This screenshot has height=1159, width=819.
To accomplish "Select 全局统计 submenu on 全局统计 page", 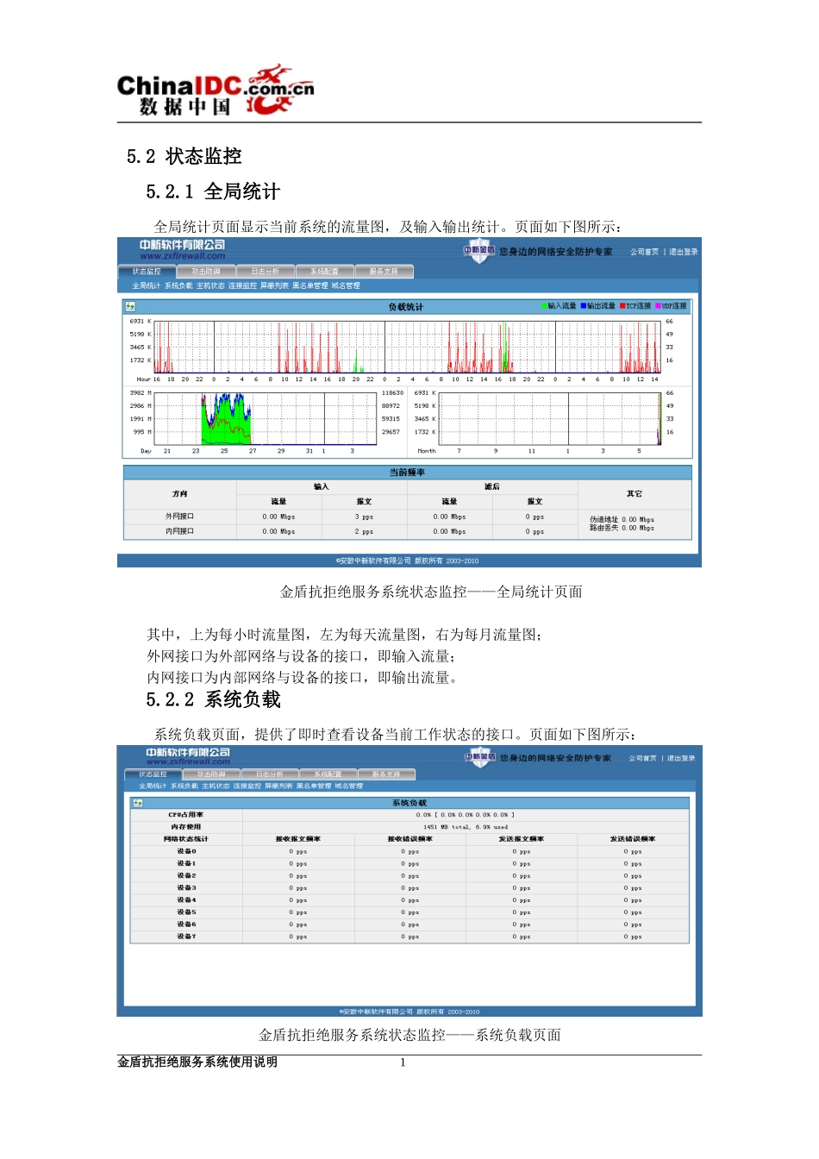I will click(147, 285).
